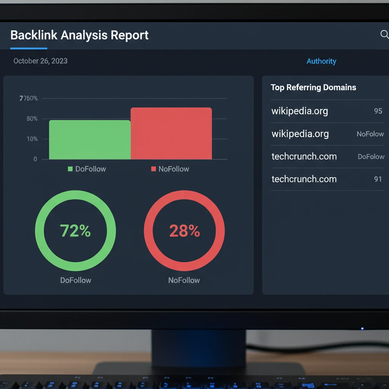Select the Backlink Analysis Report tab

pos(79,35)
